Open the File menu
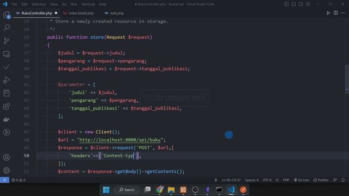Screen dimensions: 349x196 tap(14, 4)
